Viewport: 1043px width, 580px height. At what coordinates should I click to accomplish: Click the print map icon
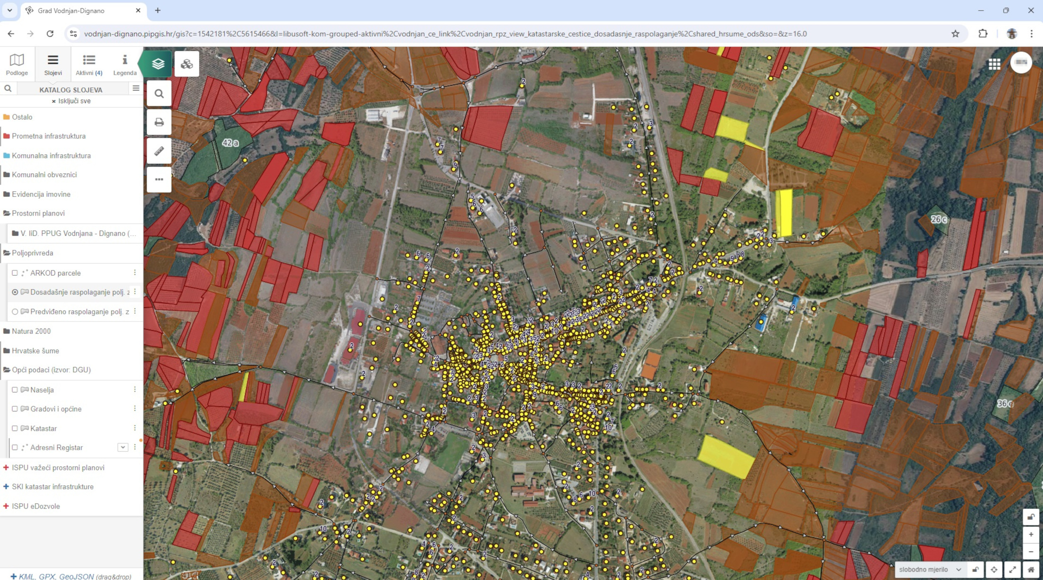coord(159,122)
